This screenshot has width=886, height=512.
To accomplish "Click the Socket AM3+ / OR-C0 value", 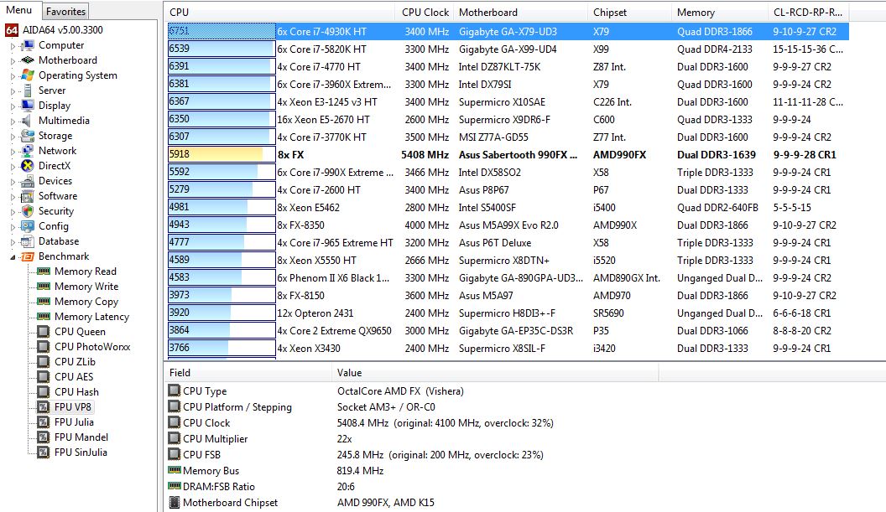I will pyautogui.click(x=386, y=407).
